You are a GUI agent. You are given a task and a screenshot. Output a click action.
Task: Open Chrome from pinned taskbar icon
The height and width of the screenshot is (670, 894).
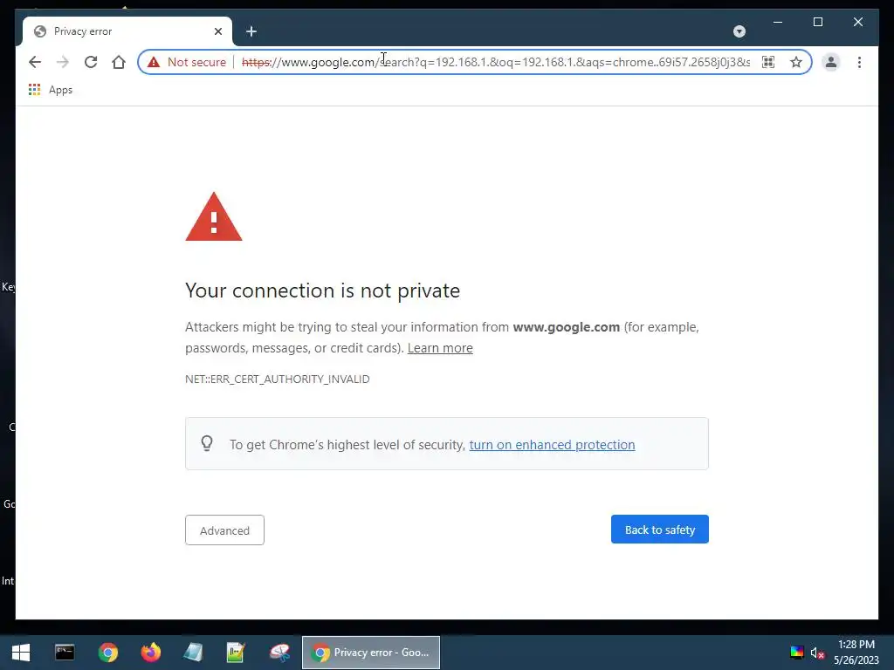[107, 653]
